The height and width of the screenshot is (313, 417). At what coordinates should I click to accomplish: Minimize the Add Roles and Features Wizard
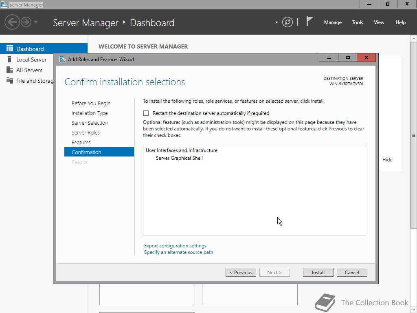point(329,57)
